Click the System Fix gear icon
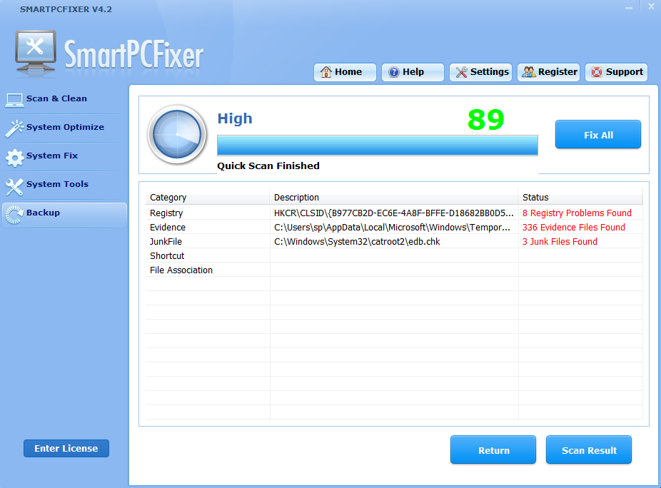 [14, 157]
